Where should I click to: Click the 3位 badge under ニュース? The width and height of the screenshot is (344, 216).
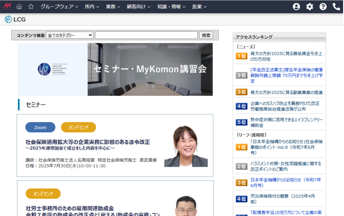pos(241,92)
